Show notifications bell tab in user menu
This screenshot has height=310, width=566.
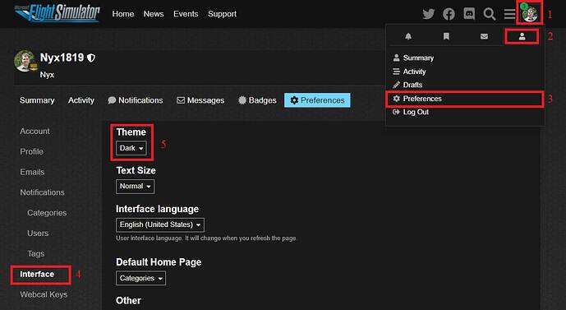pos(408,36)
